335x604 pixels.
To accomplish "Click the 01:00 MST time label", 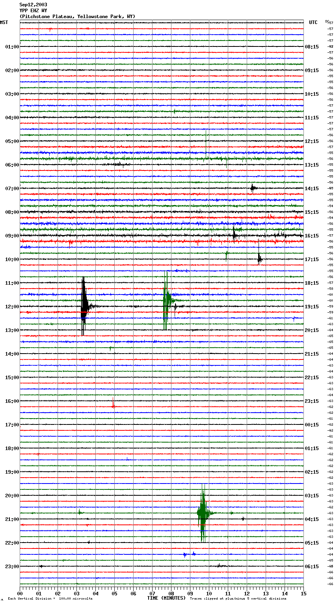I will (x=12, y=47).
